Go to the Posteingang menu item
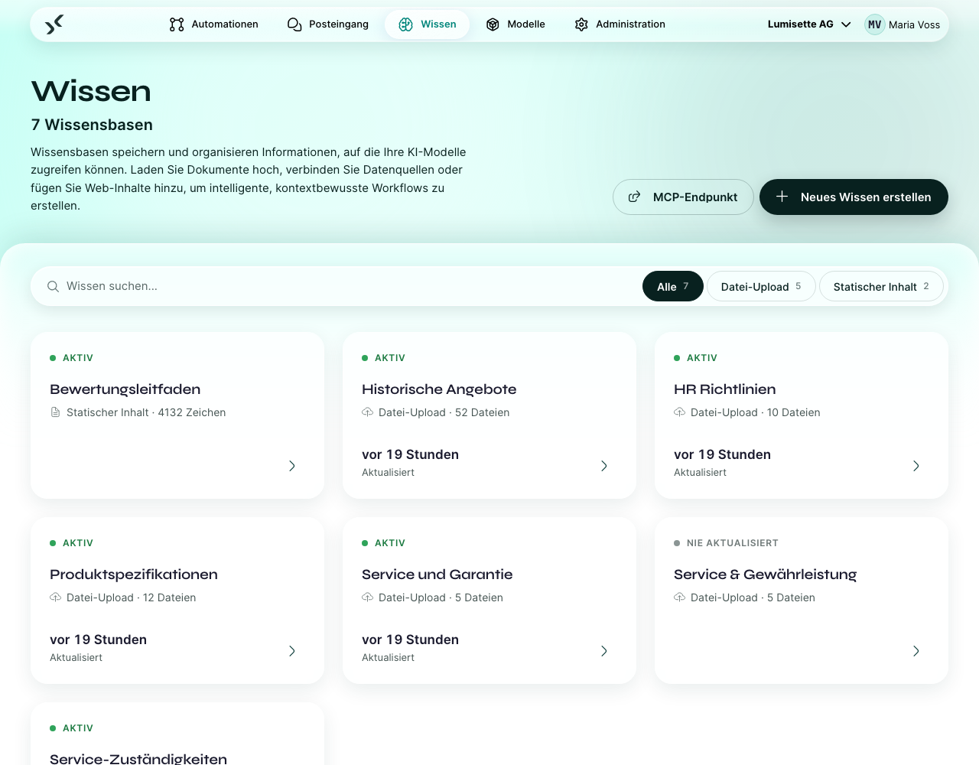This screenshot has width=979, height=765. (328, 24)
